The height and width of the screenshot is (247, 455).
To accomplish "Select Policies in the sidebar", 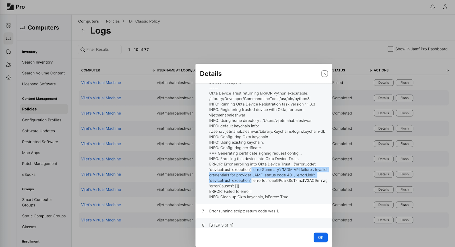I will 44,109.
